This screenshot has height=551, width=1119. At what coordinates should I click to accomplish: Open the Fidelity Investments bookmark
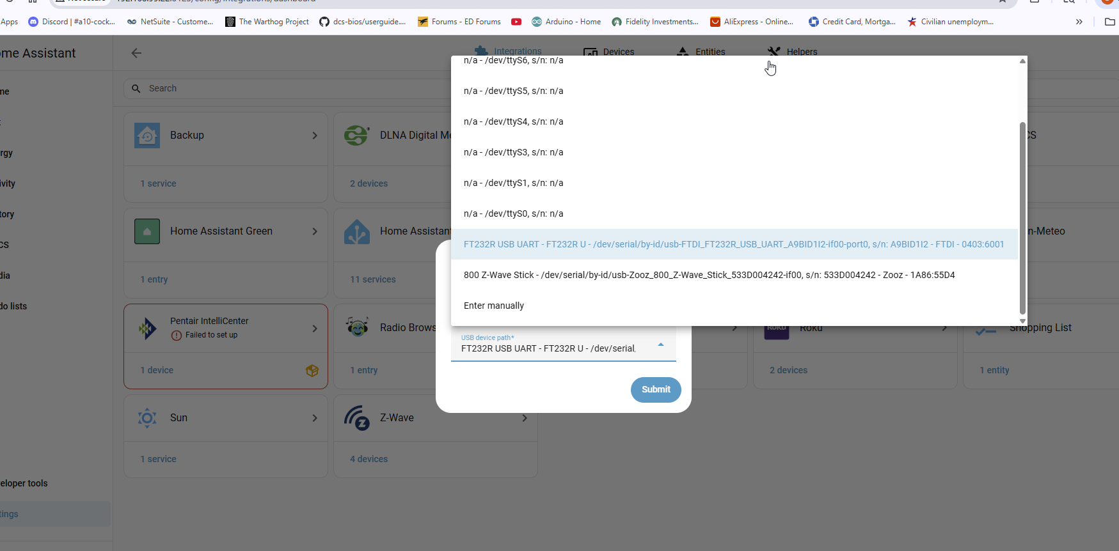tap(655, 22)
